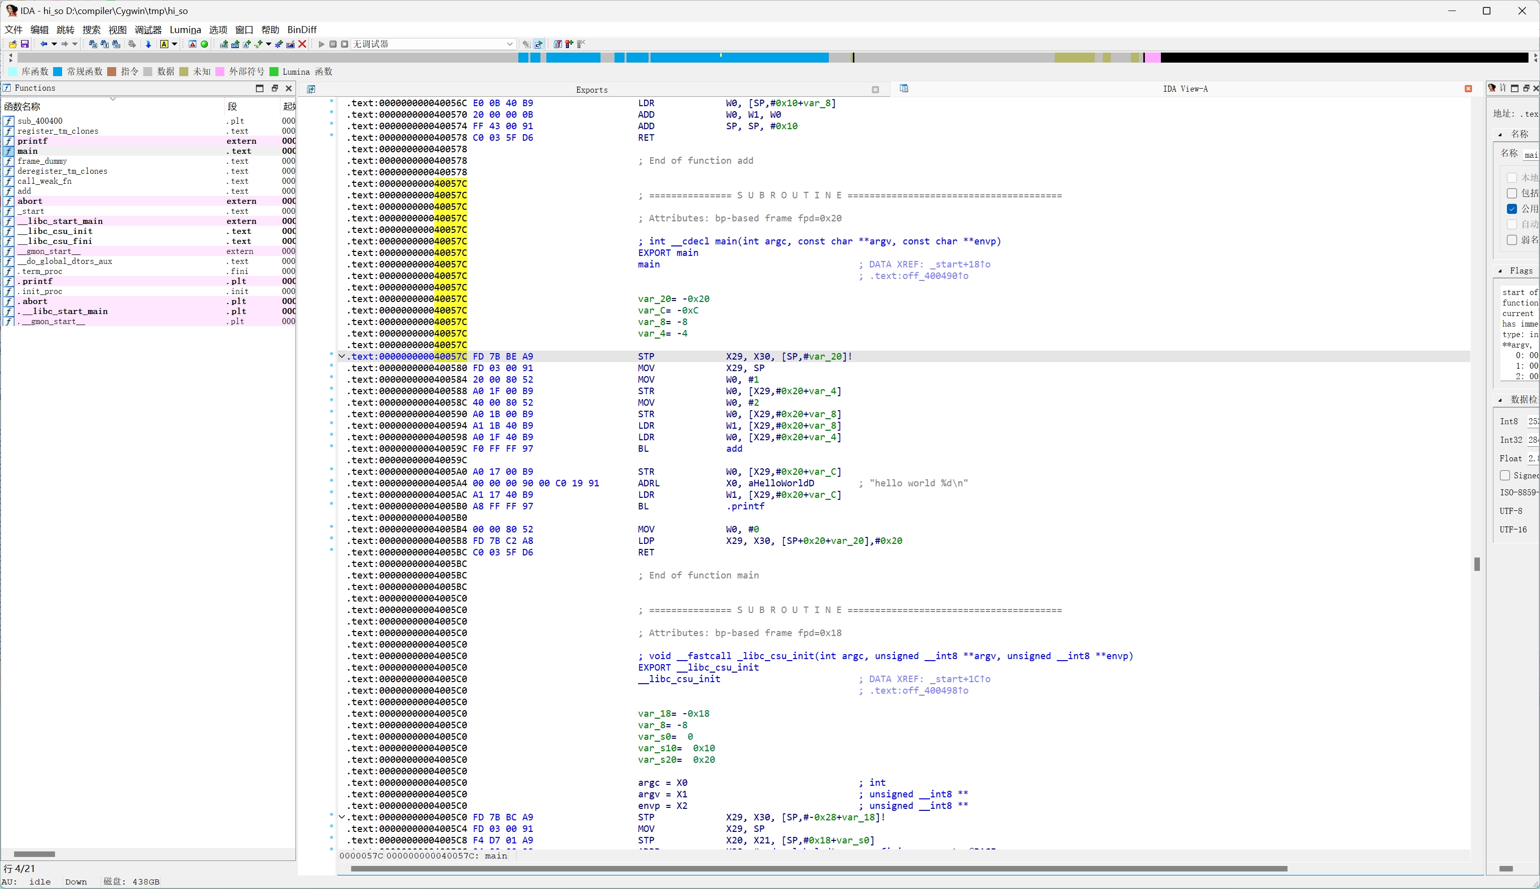Jump back with blue left arrow
1540x889 pixels.
pos(44,44)
